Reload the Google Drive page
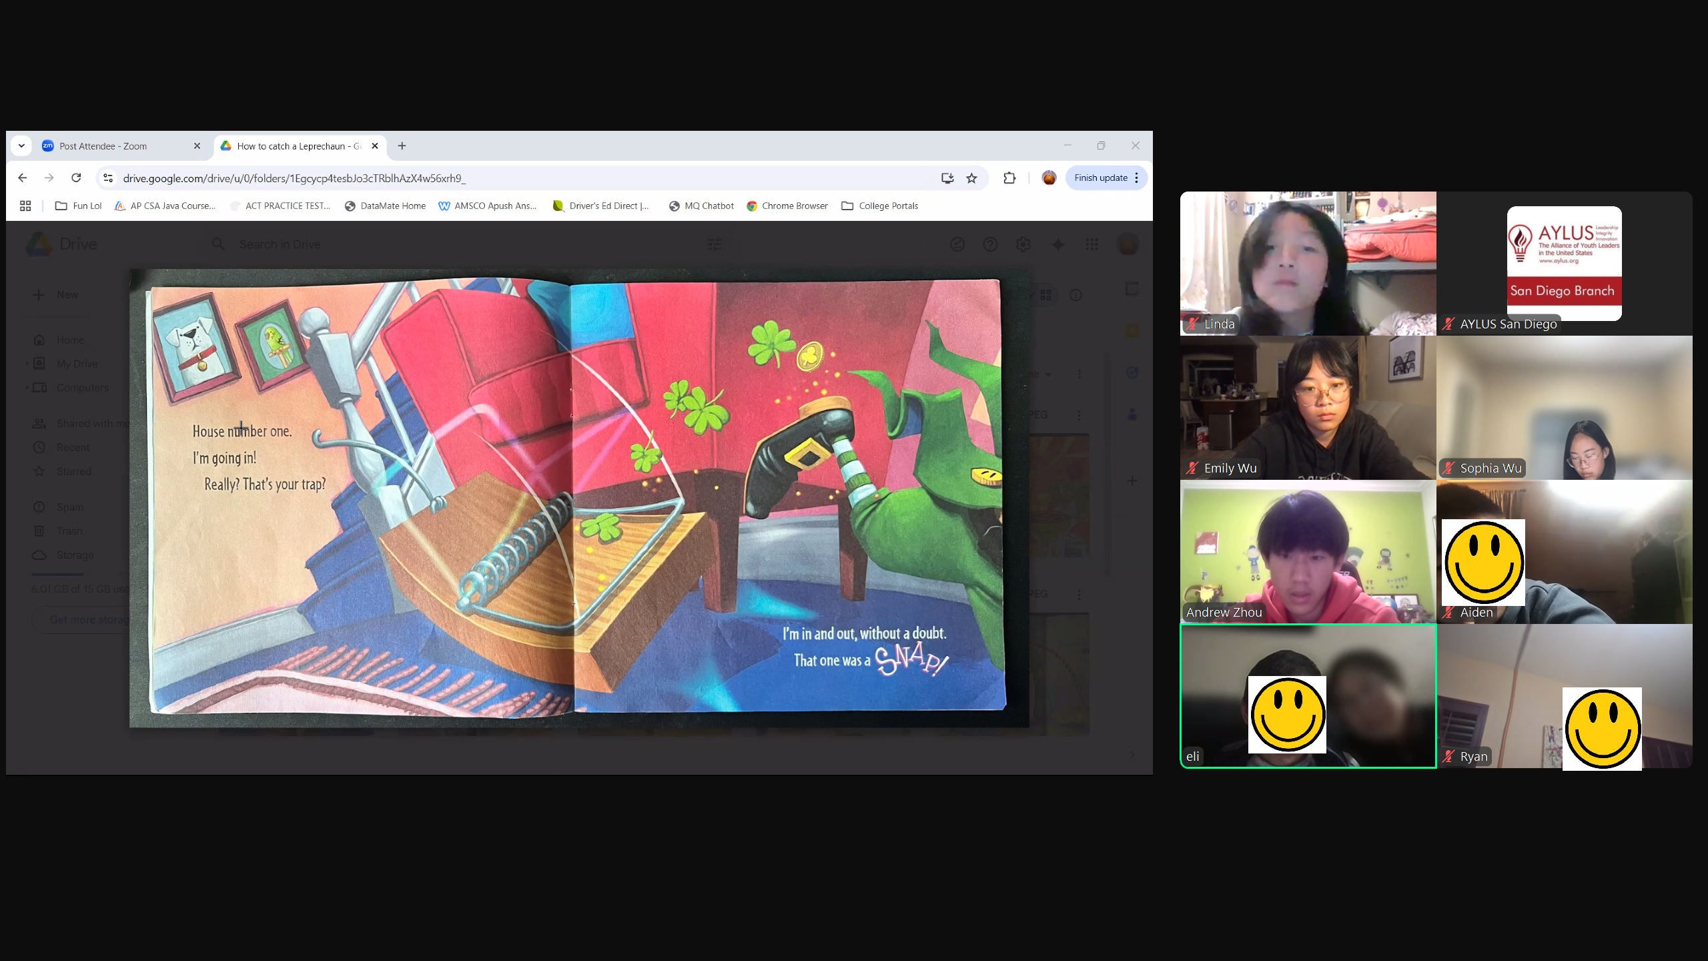 76,178
